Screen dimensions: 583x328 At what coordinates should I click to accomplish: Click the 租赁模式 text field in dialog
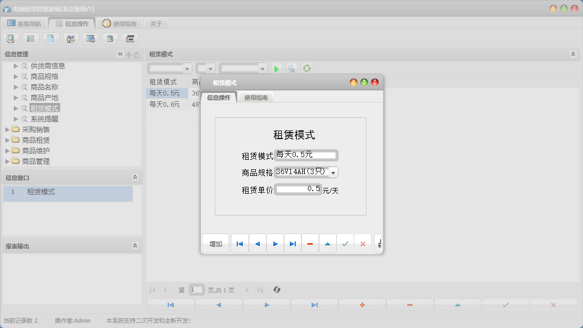(x=306, y=155)
